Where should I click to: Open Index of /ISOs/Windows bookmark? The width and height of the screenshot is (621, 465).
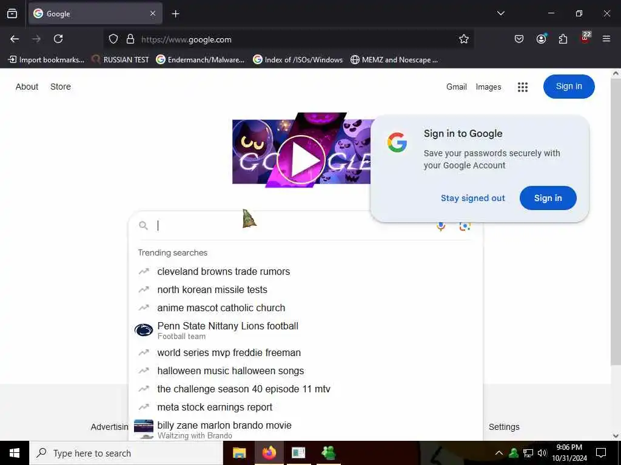[298, 60]
